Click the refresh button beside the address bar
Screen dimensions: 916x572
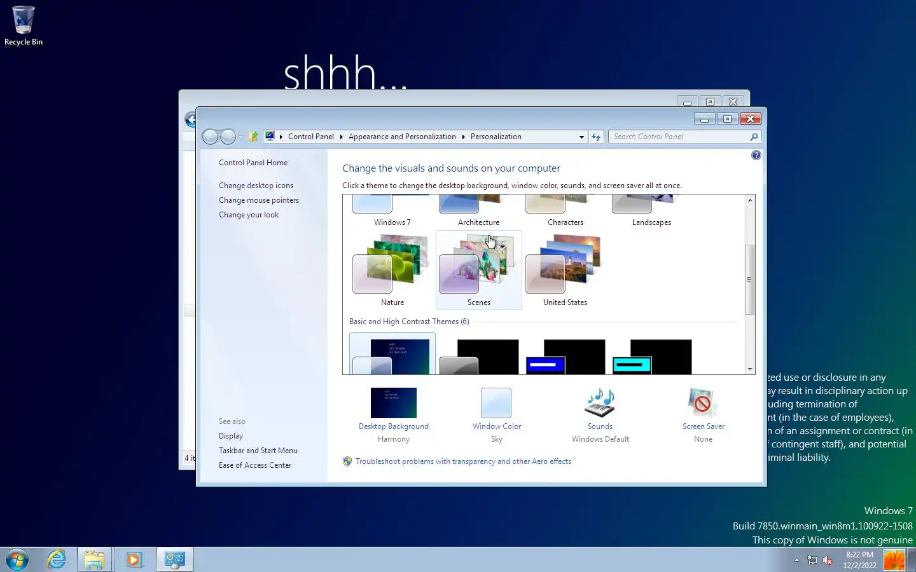[x=596, y=137]
